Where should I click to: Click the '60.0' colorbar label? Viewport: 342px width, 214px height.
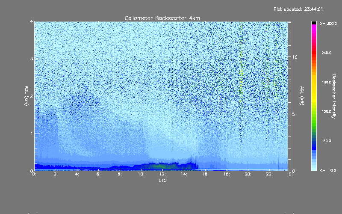pyautogui.click(x=327, y=141)
